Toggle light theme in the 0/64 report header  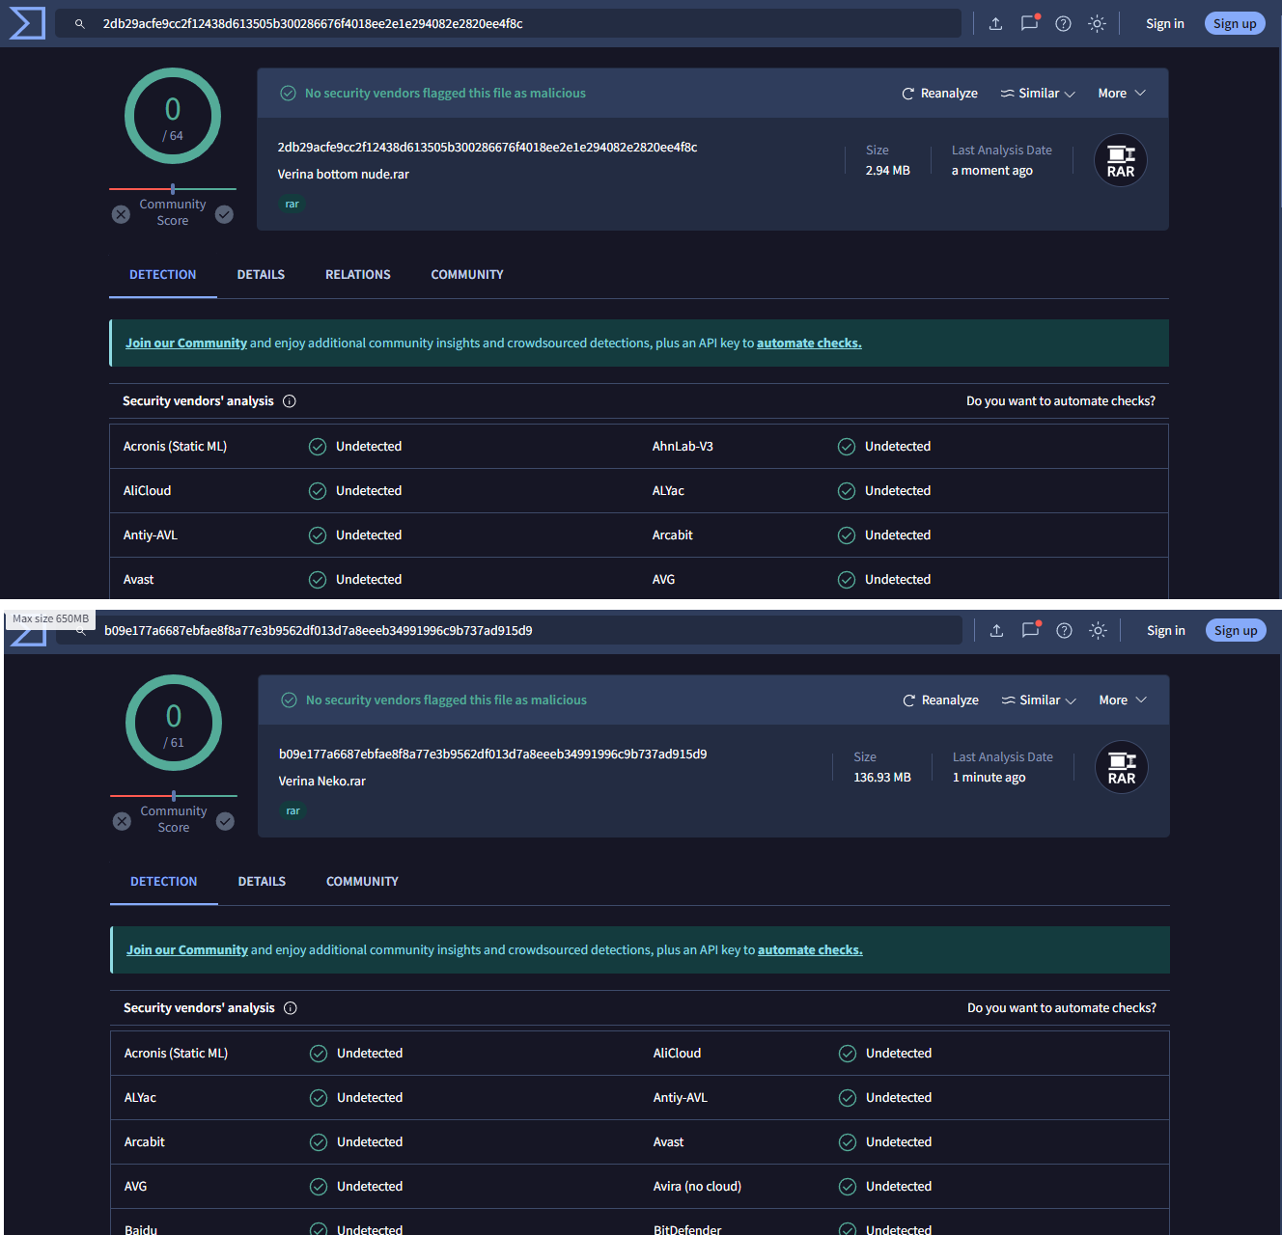(1097, 24)
